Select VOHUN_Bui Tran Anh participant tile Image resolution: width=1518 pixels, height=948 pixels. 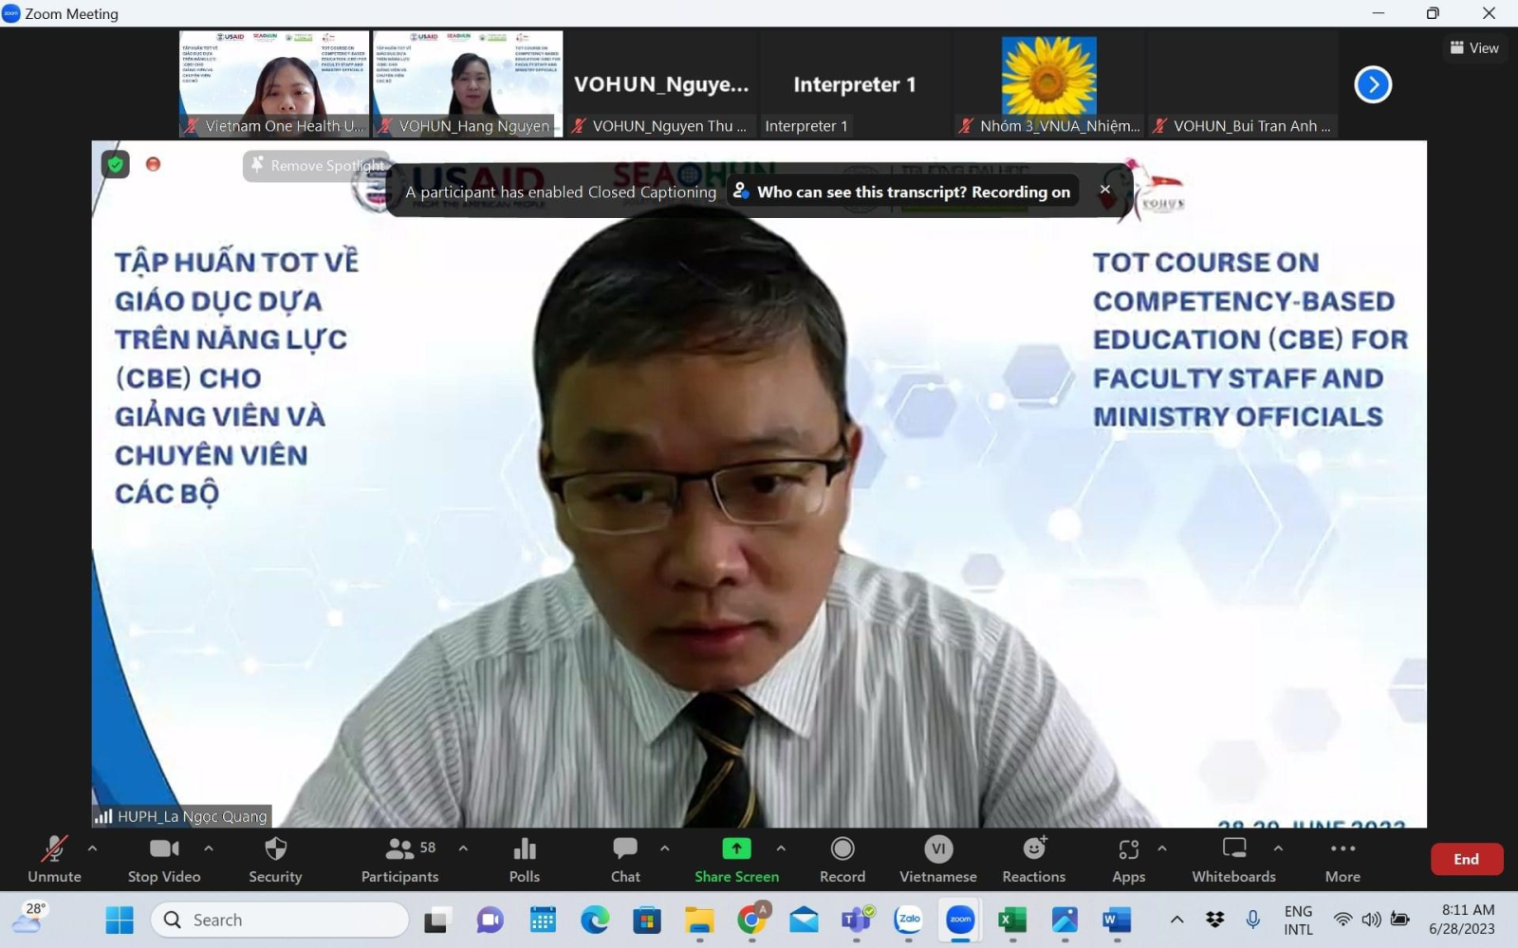pos(1242,84)
